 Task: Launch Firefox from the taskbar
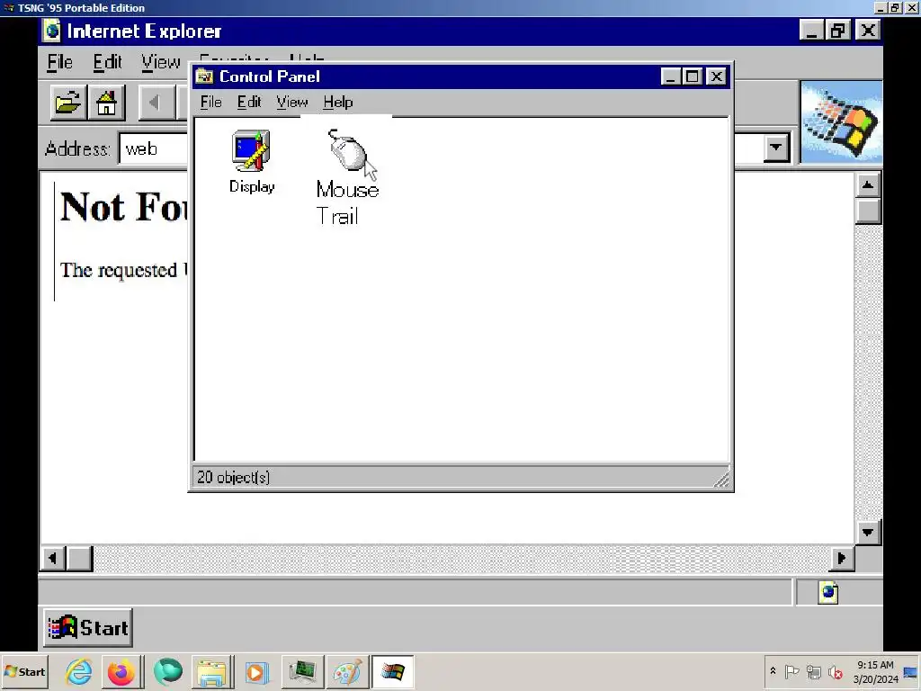pos(121,671)
